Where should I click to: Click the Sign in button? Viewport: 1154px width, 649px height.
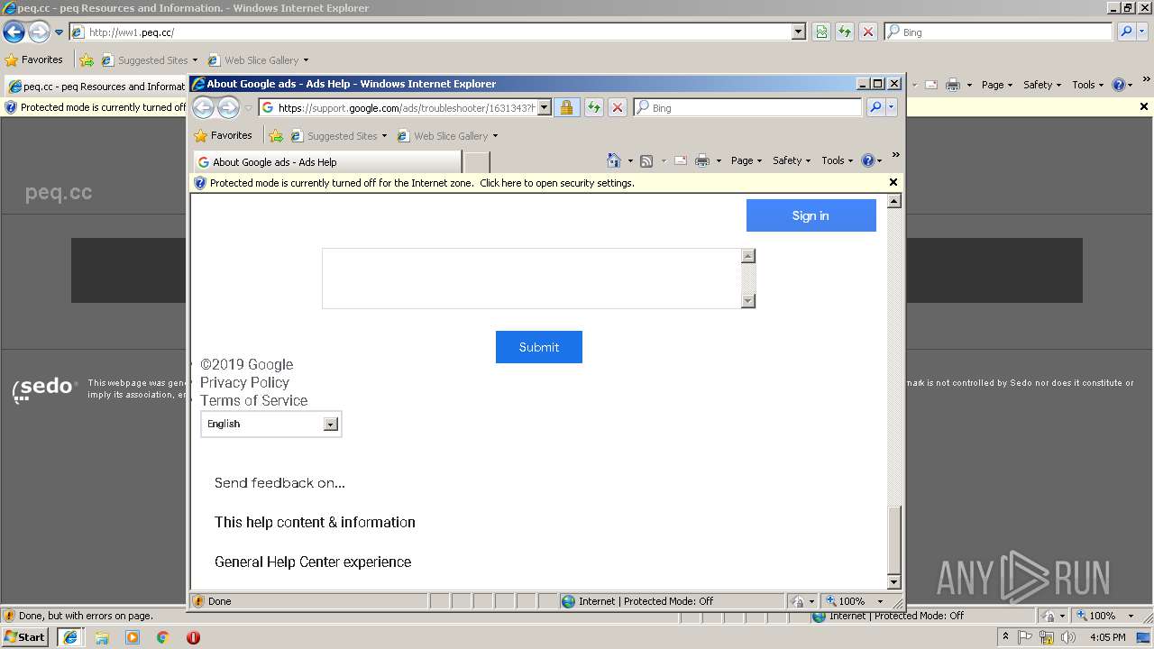pyautogui.click(x=811, y=215)
